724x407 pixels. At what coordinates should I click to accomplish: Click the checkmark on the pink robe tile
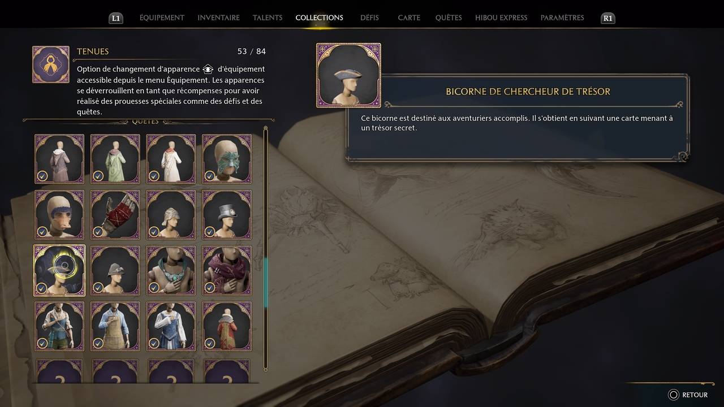[x=42, y=176]
